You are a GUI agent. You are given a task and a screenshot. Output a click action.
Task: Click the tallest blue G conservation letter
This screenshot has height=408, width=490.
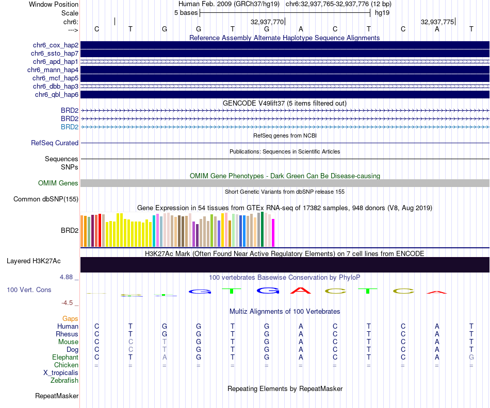268,291
